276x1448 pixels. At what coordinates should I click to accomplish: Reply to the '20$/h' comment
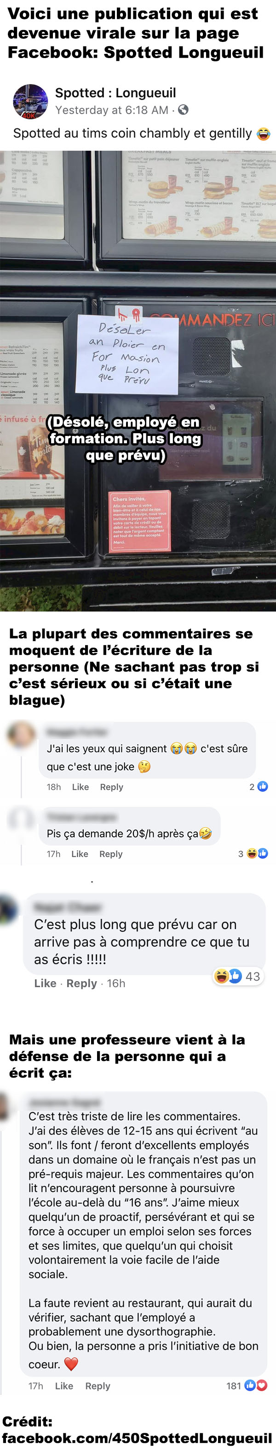(111, 854)
